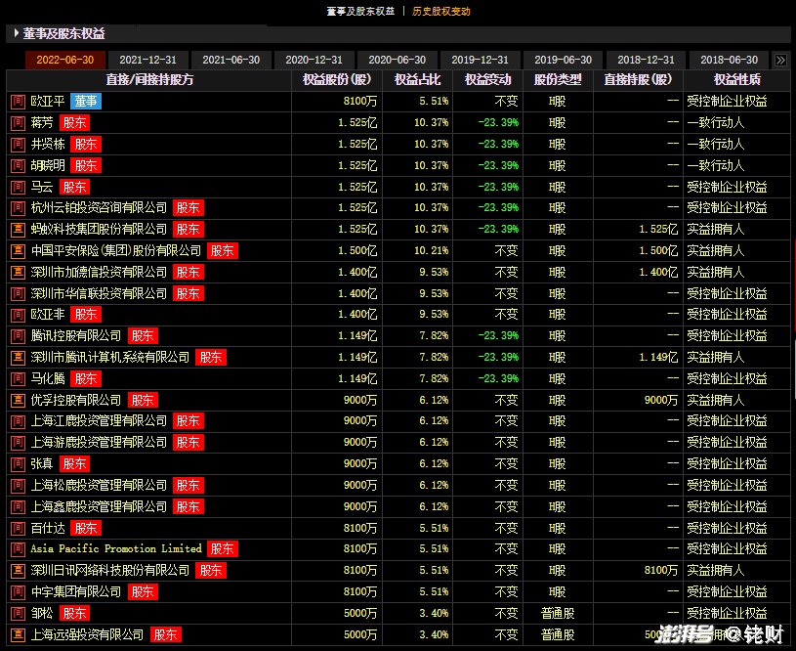Viewport: 796px width, 651px height.
Task: Open the 2020-12-31 date tab
Action: pos(314,60)
